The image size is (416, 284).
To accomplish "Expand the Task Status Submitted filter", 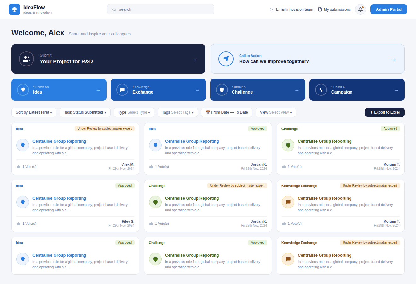I will [85, 112].
